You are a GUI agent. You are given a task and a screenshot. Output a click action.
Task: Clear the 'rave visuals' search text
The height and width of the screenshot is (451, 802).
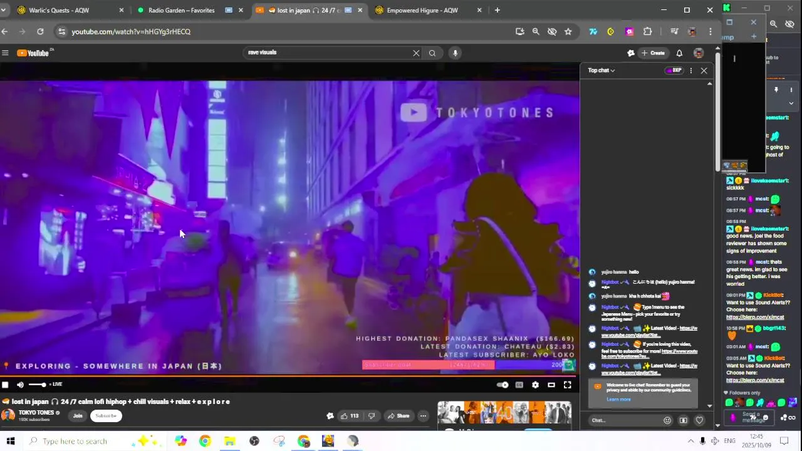click(x=416, y=53)
